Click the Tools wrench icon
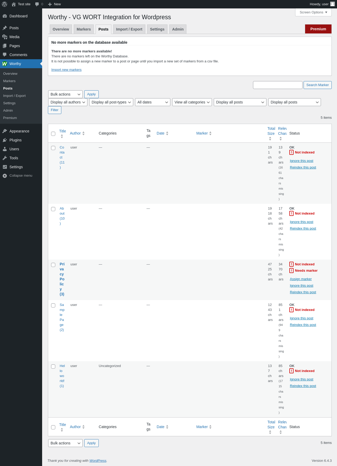Screen dimensions: 337x466 pos(5,158)
